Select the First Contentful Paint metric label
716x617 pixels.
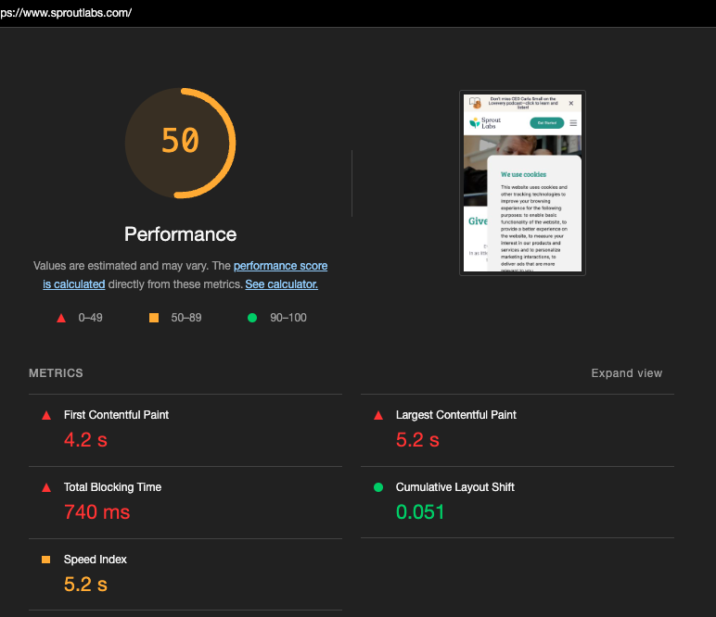pyautogui.click(x=116, y=415)
